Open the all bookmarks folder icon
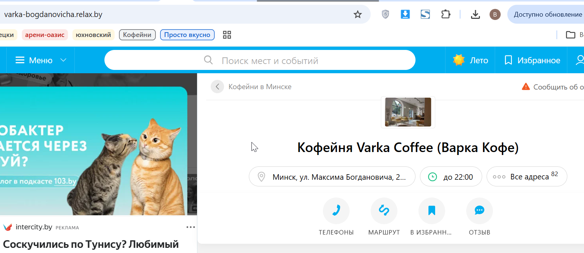Screen dimensions: 584x253 pos(571,35)
